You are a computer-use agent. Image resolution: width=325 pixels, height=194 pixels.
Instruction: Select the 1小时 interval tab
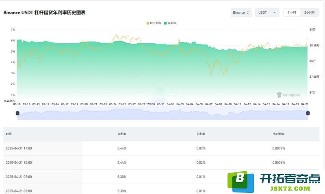click(x=292, y=13)
